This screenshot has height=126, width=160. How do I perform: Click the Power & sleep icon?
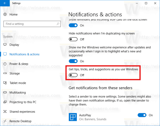pyautogui.click(x=5, y=64)
